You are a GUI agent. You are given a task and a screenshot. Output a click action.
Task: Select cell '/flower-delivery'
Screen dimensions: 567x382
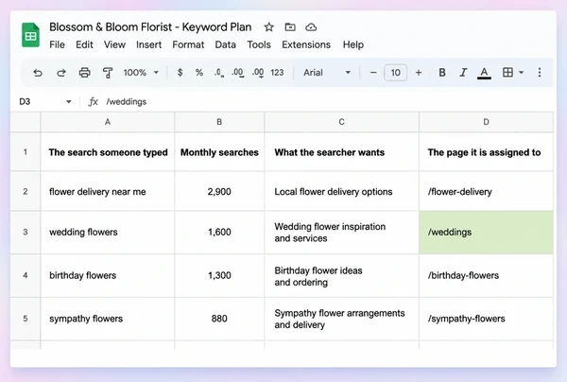[486, 191]
